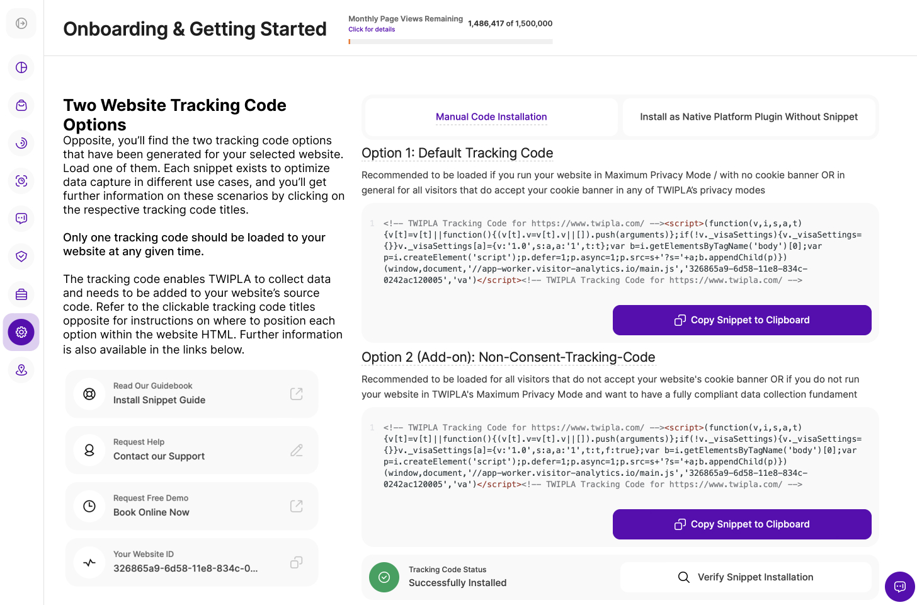This screenshot has width=917, height=605.
Task: Click the monthly page views progress bar
Action: click(x=450, y=42)
